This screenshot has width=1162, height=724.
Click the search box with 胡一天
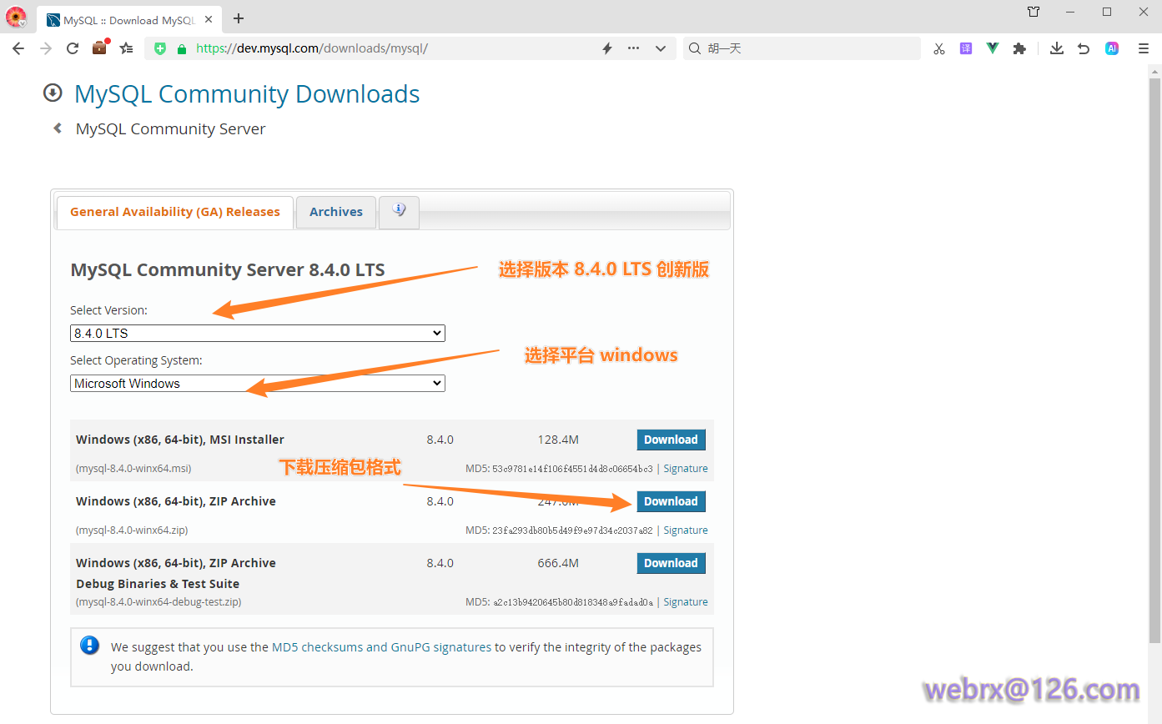point(801,48)
